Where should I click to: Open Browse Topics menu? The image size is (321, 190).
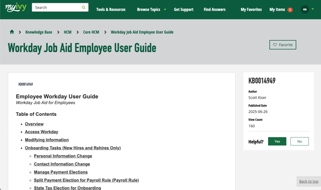click(x=149, y=9)
